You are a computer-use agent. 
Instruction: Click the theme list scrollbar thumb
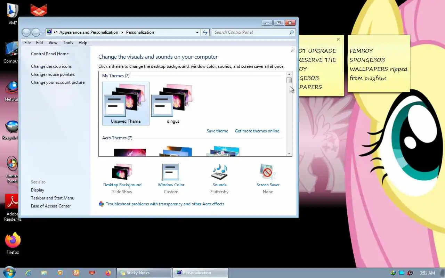click(289, 80)
